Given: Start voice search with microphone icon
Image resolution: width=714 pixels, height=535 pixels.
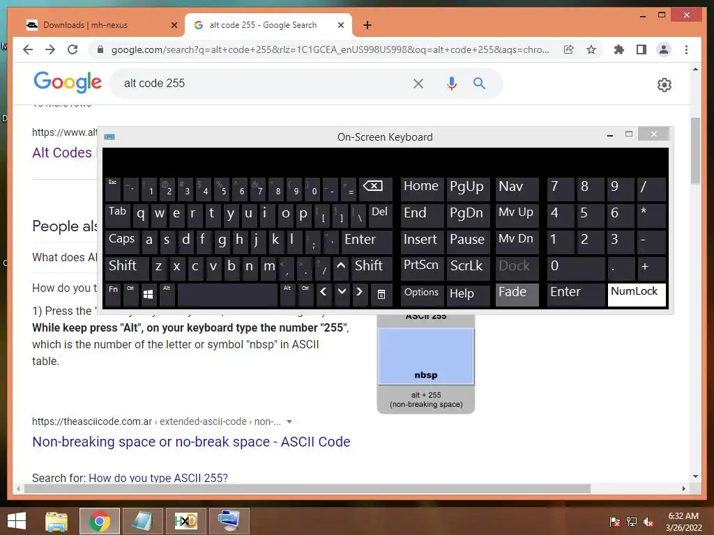Looking at the screenshot, I should (x=451, y=84).
